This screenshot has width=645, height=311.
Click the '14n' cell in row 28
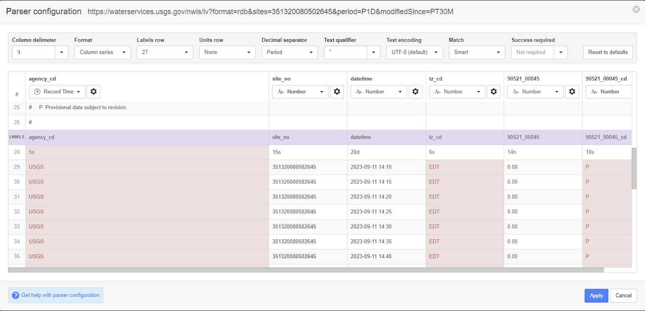pyautogui.click(x=543, y=152)
